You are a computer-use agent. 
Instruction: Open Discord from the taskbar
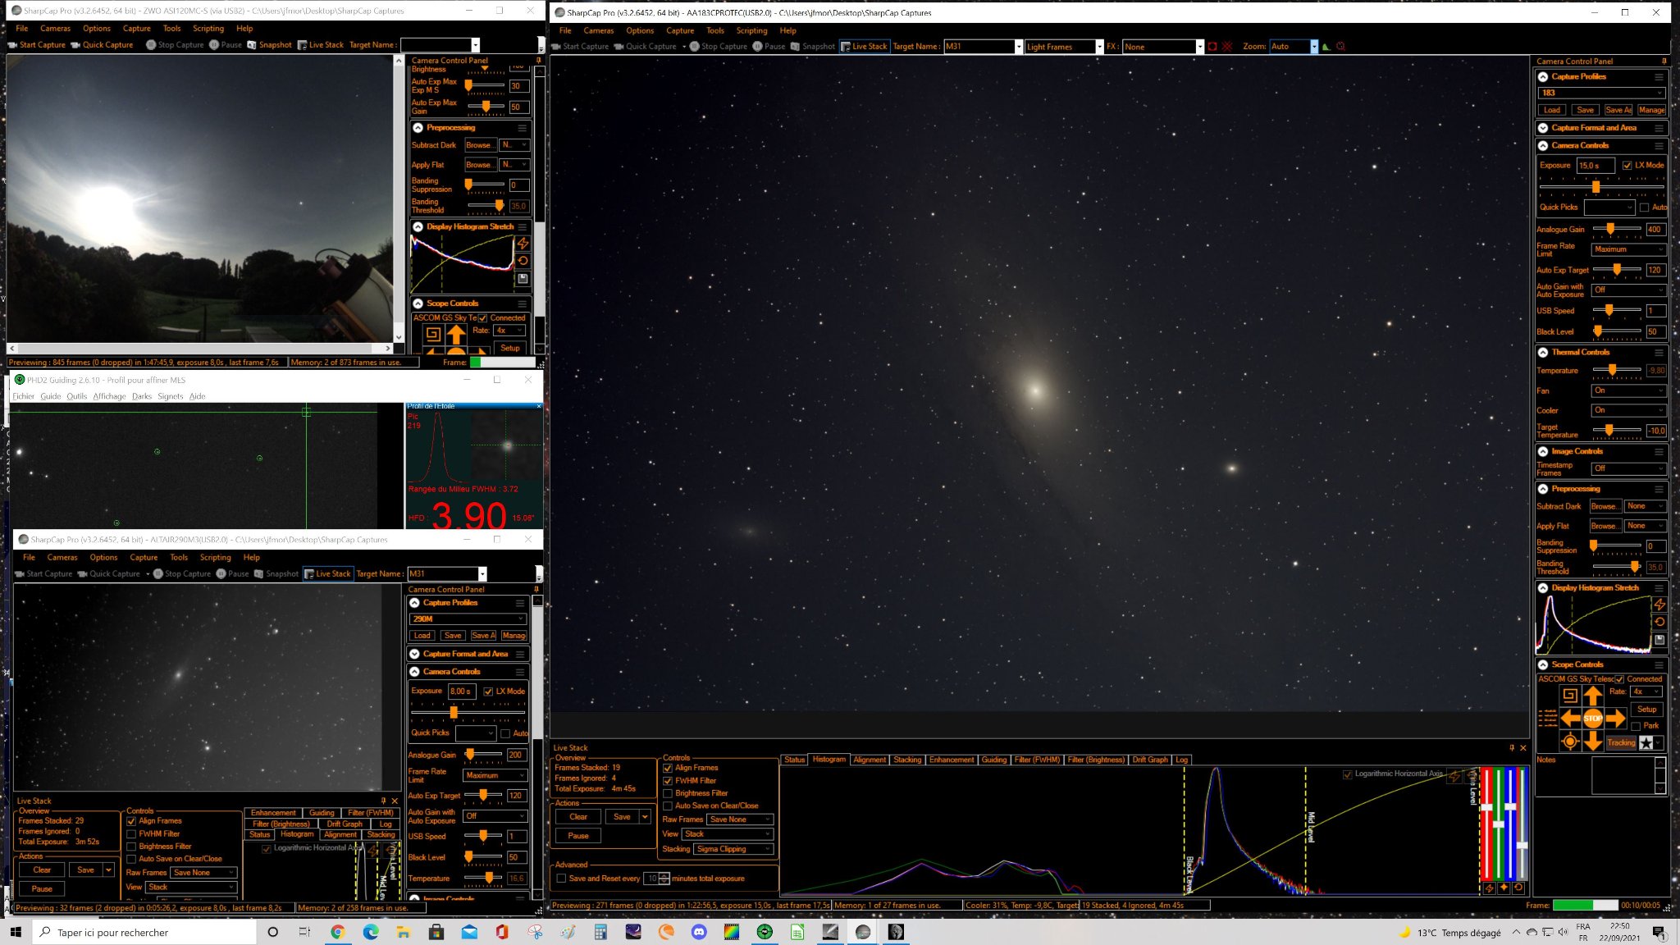[699, 932]
